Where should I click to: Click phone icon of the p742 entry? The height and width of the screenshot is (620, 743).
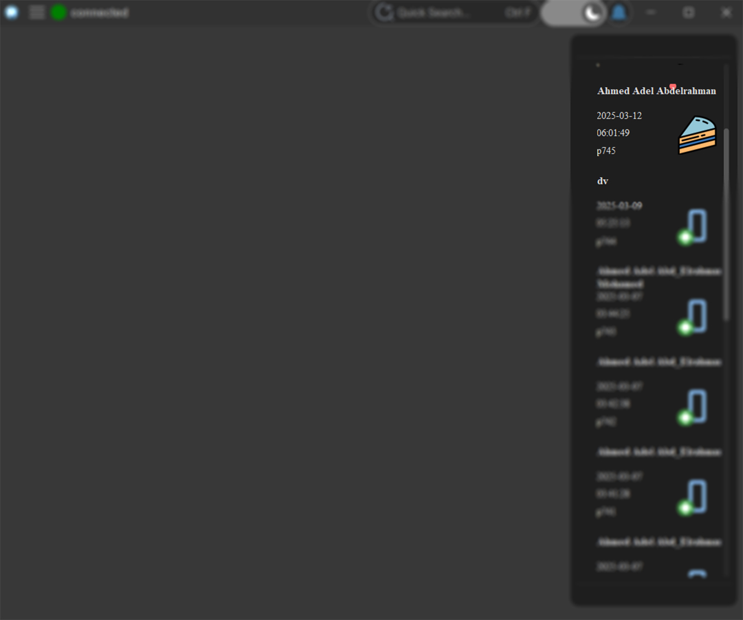point(693,406)
